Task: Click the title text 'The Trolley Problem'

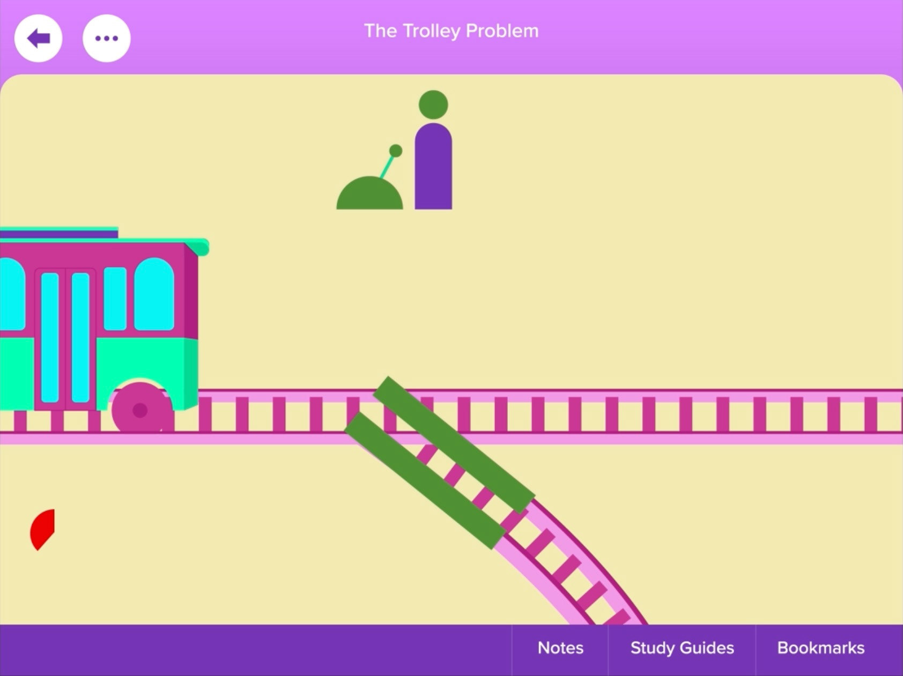Action: coord(451,31)
